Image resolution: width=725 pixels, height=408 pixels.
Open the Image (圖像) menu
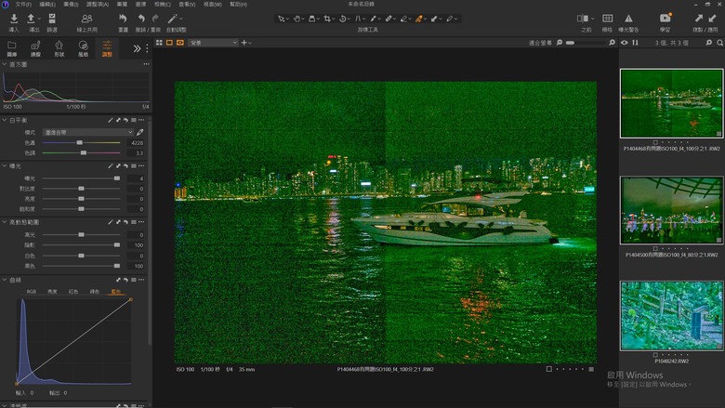pyautogui.click(x=71, y=4)
